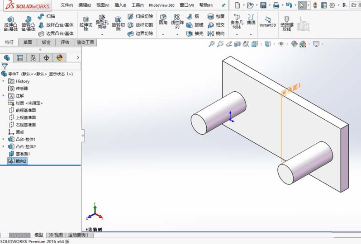
Task: Select the Revolved Cut (旋转切除) tool
Action: pos(118,23)
